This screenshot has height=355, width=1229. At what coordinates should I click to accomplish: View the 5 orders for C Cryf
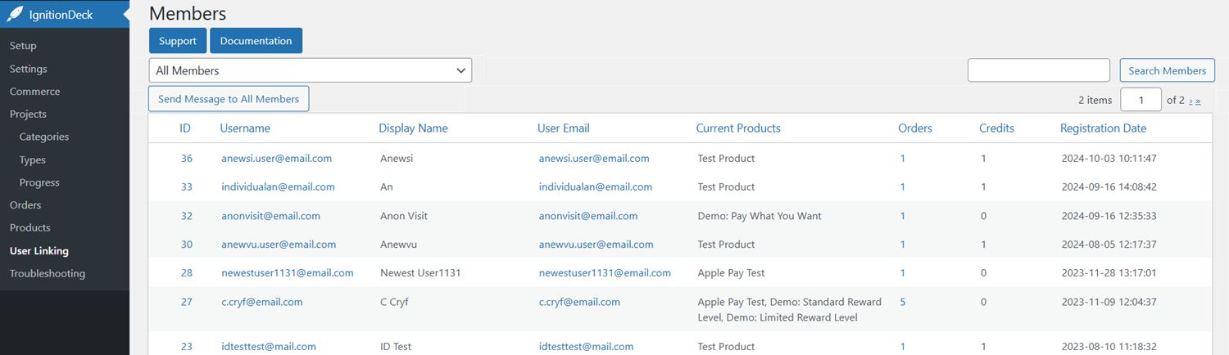(x=903, y=302)
